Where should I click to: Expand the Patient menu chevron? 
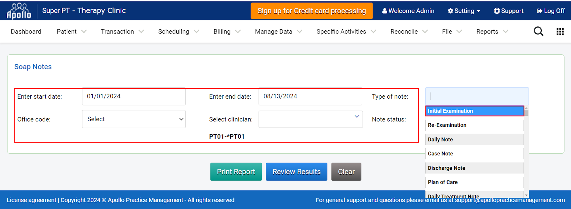[x=84, y=31]
